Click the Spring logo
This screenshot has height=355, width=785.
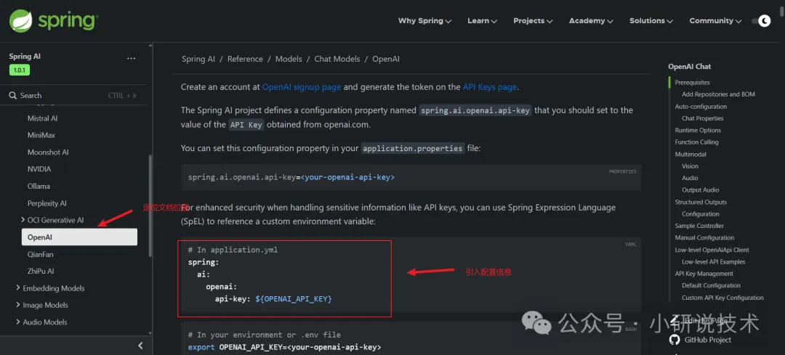[x=54, y=20]
